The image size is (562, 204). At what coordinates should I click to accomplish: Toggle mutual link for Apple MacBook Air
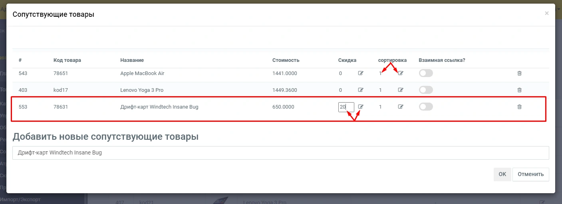coord(426,73)
